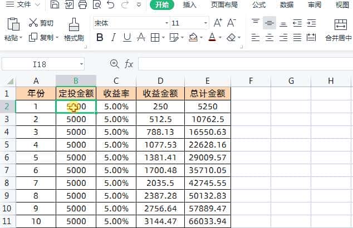Click the 收益金额 header cell
Image resolution: width=353 pixels, height=228 pixels.
click(160, 93)
